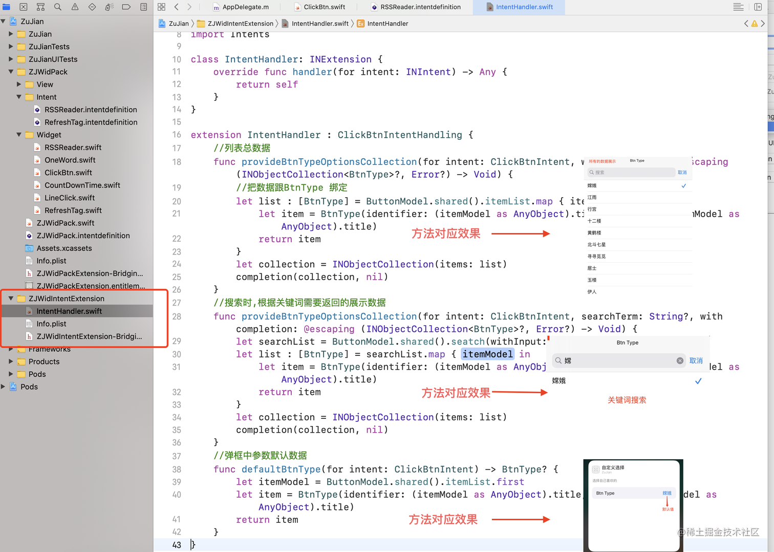The height and width of the screenshot is (552, 774).
Task: Click the yellow warning issue indicator
Action: [754, 24]
